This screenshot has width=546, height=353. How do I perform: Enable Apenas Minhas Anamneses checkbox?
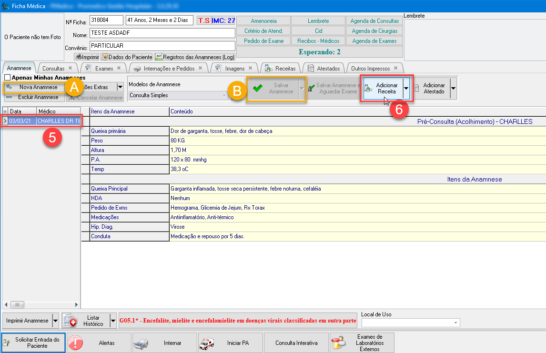pyautogui.click(x=7, y=78)
